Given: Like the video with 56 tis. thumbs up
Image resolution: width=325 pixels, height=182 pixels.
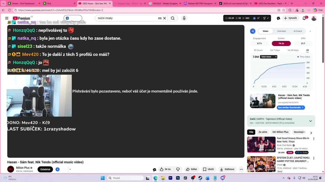Looking at the screenshot, I should (165, 169).
